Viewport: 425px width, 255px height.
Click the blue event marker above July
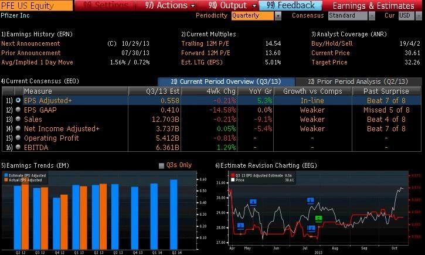pos(311,200)
